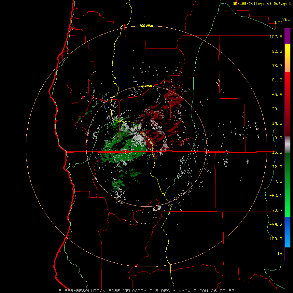Click the 14.5 velocity scale value
Viewport: 293px width, 293px height.
click(x=277, y=123)
